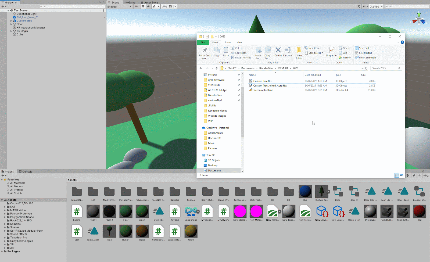Expand the Packages folder in Project
Image resolution: width=430 pixels, height=262 pixels.
[x=2, y=251]
